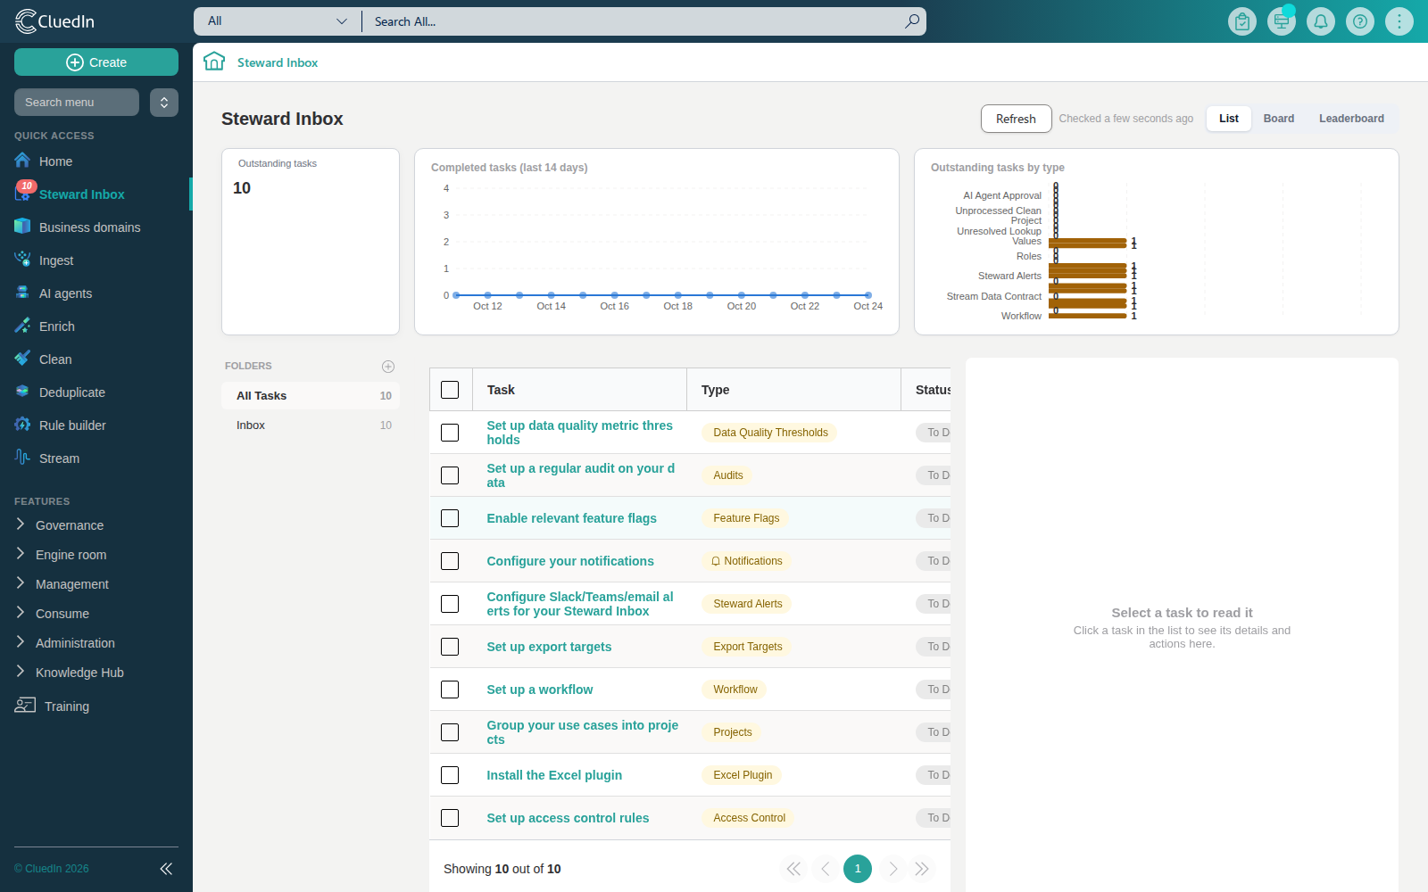The height and width of the screenshot is (892, 1428).
Task: Click the search magnifier icon
Action: (x=912, y=21)
